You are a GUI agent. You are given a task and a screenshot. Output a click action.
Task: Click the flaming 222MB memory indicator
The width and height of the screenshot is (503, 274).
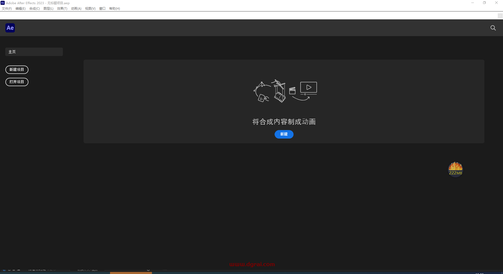[x=455, y=169]
